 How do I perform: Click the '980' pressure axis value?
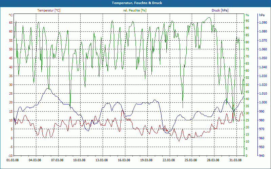pyautogui.click(x=262, y=120)
